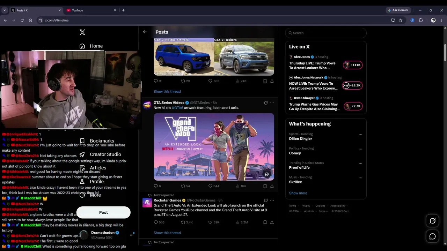Open the floating messages chat button

pos(432,236)
